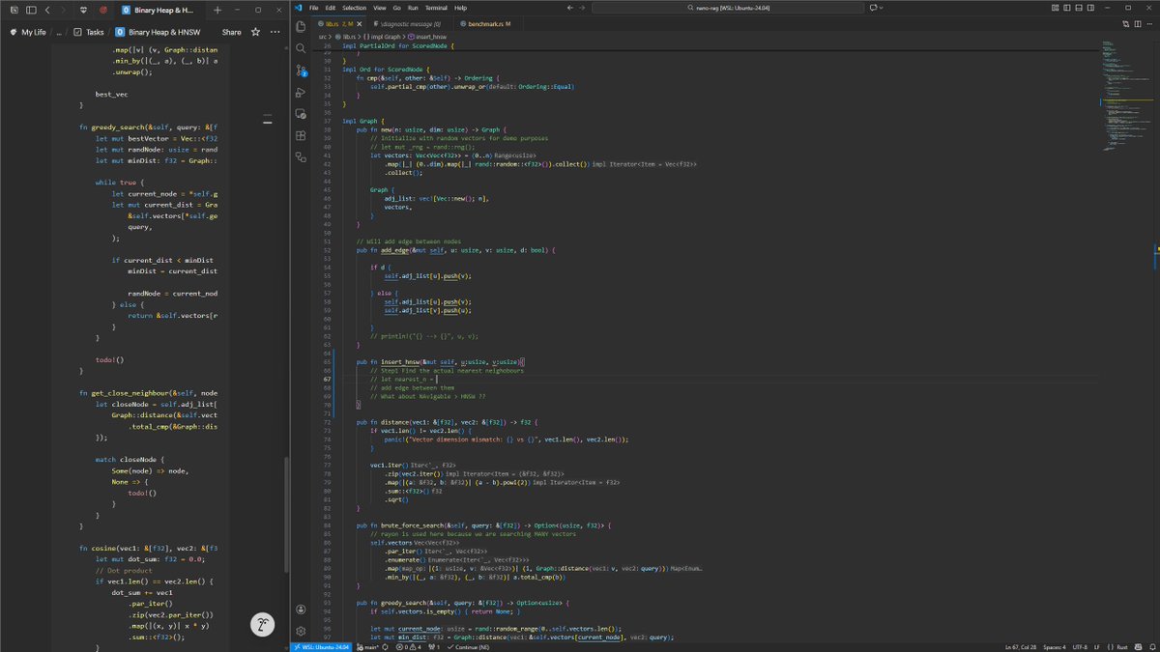Select Binary Heap & H... tab in notes window
The width and height of the screenshot is (1160, 652).
point(159,9)
